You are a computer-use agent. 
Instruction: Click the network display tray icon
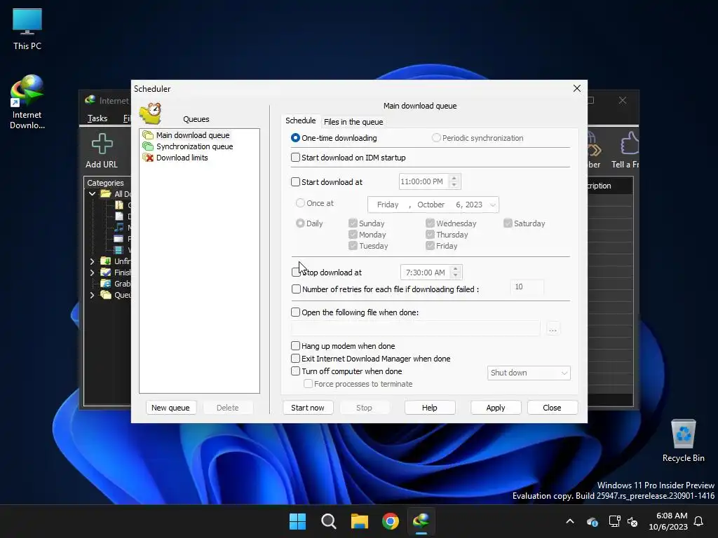pyautogui.click(x=614, y=521)
